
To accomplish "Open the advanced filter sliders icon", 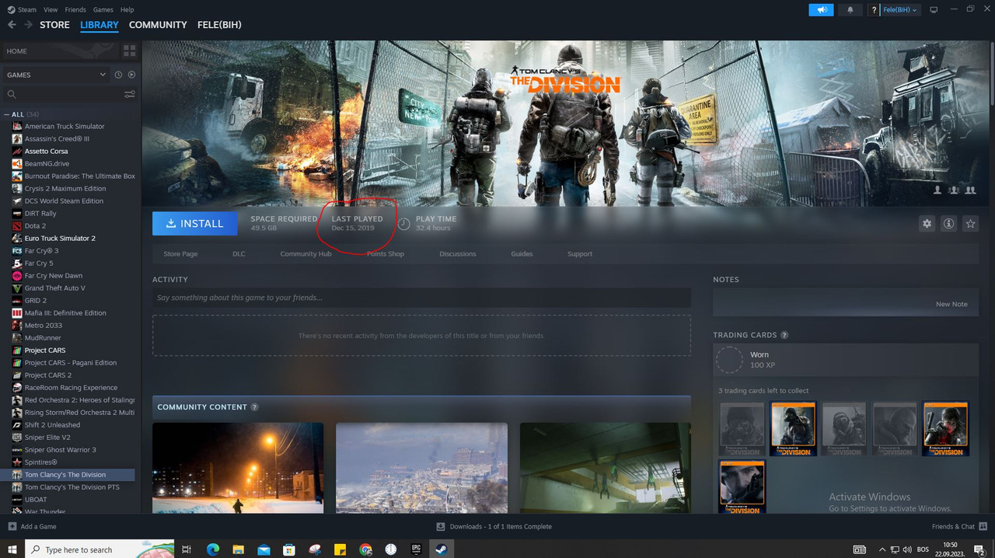I will [x=130, y=94].
